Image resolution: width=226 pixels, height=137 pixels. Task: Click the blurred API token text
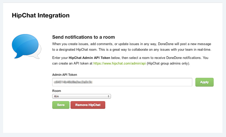[73, 82]
